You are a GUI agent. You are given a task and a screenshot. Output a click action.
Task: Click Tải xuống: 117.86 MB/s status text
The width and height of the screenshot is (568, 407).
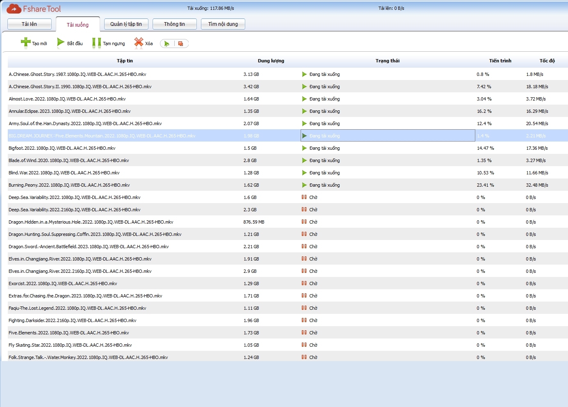tap(211, 8)
